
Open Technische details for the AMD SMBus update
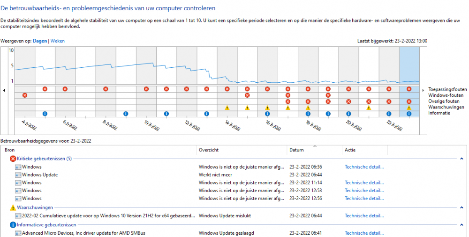pyautogui.click(x=364, y=233)
